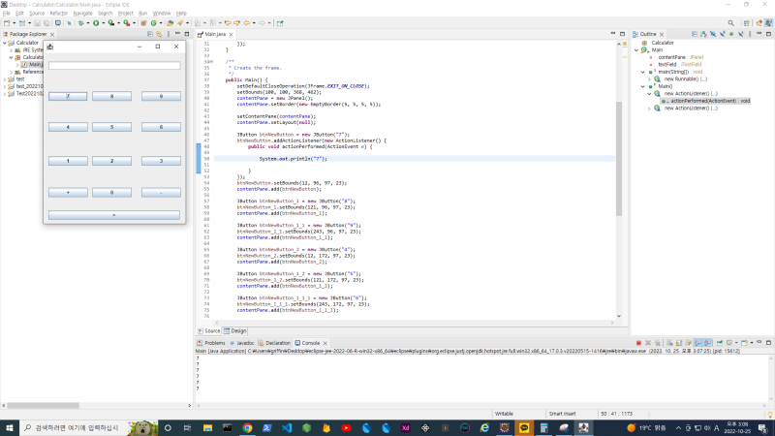This screenshot has height=436, width=775.
Task: Click the calculator text field
Action: click(114, 65)
